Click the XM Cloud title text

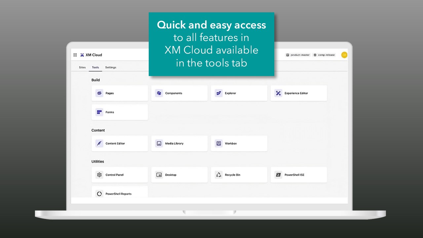tap(94, 55)
